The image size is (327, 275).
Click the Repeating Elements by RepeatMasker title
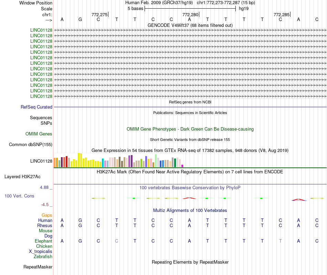tap(190, 262)
